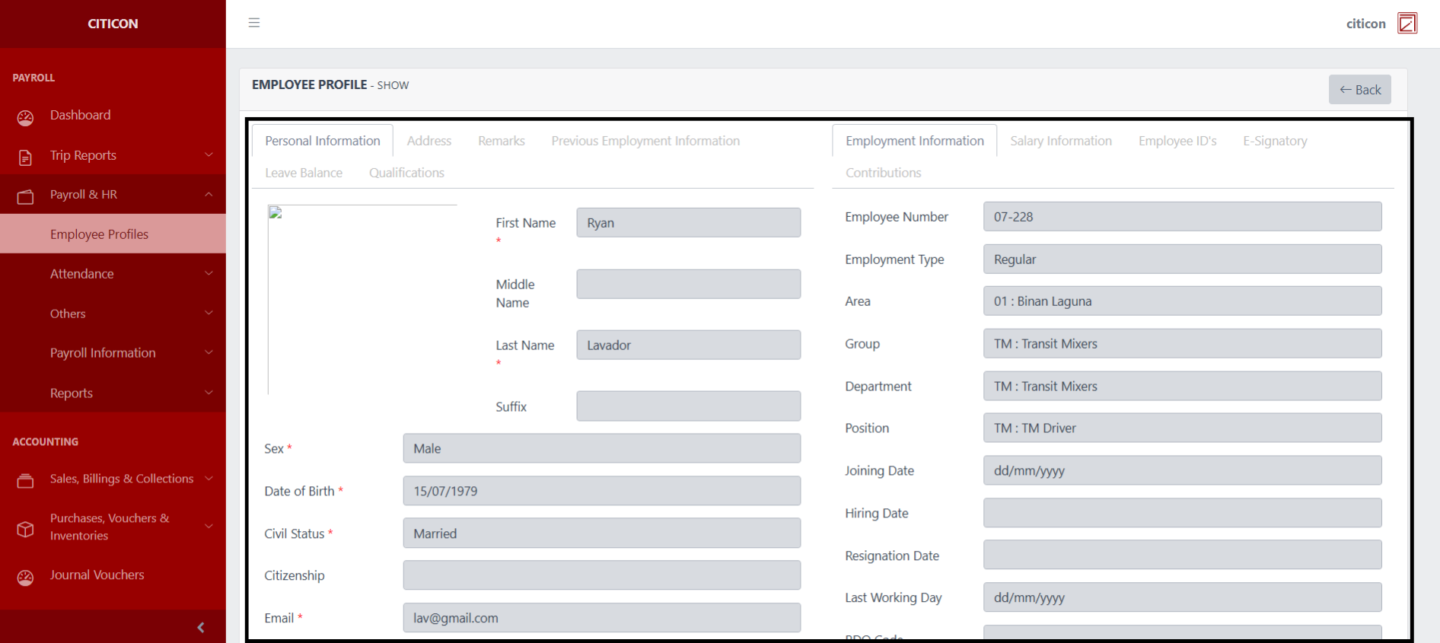
Task: Click the Back button
Action: tap(1359, 90)
